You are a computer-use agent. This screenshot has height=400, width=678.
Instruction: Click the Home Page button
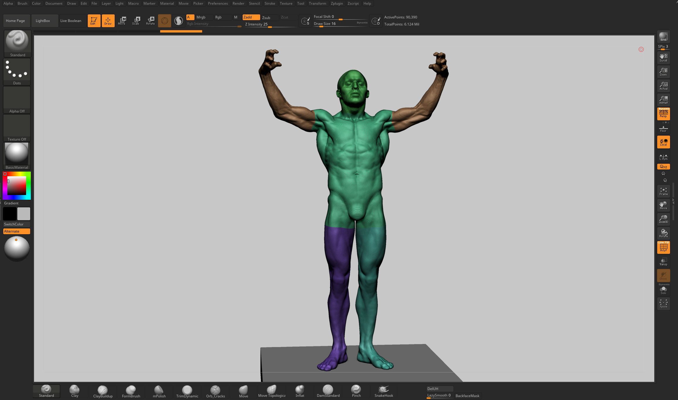coord(17,21)
